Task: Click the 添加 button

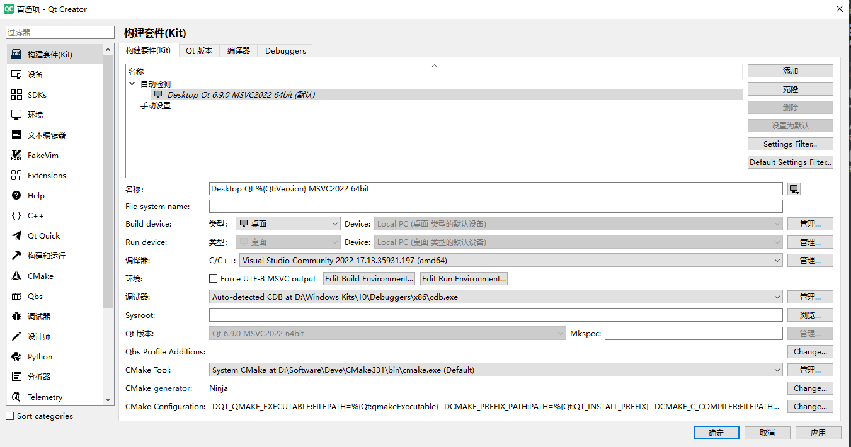Action: click(791, 71)
